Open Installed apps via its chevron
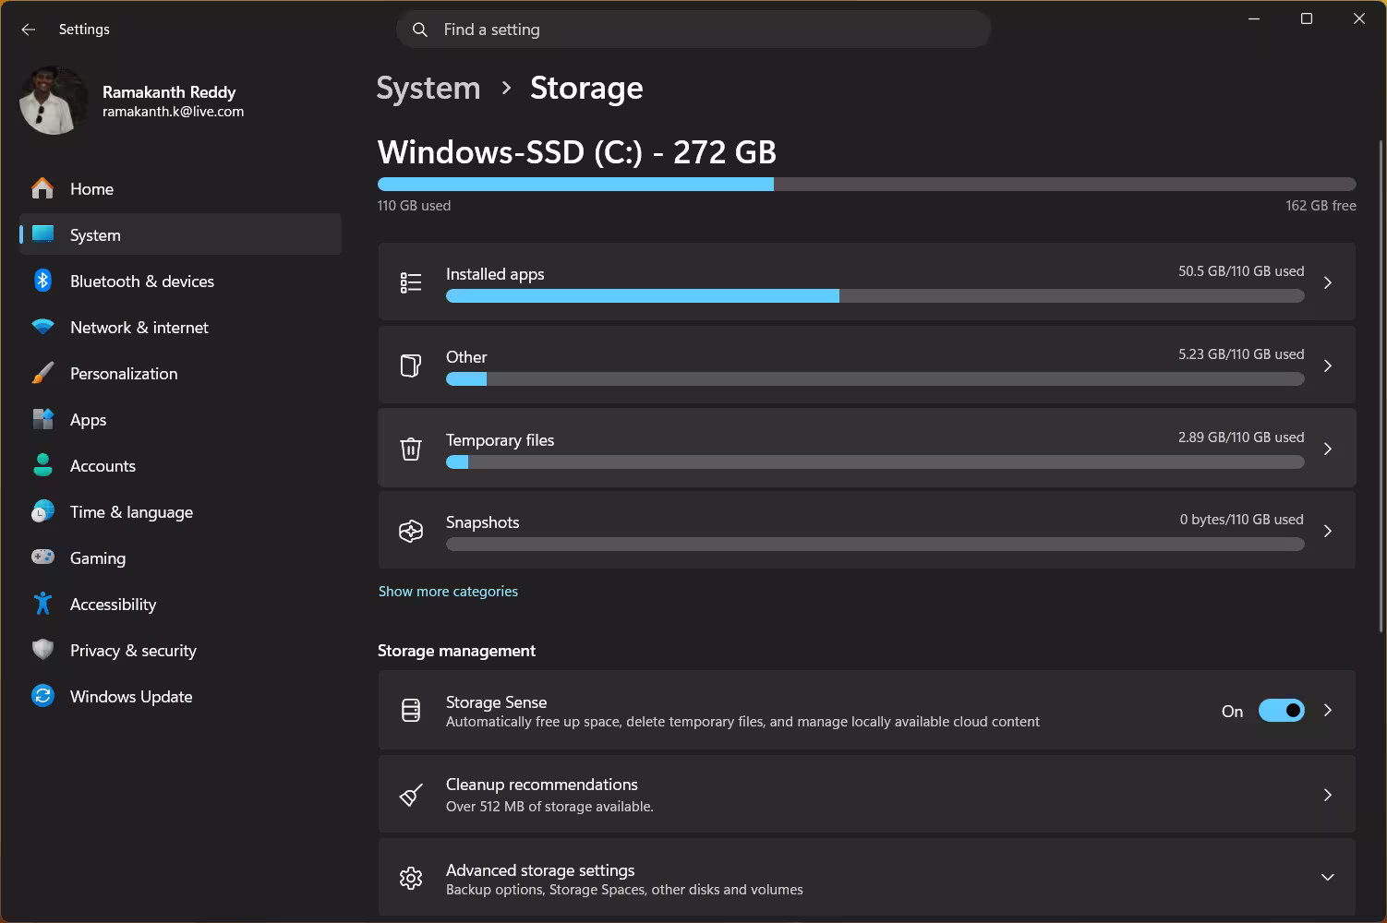1387x923 pixels. tap(1328, 282)
